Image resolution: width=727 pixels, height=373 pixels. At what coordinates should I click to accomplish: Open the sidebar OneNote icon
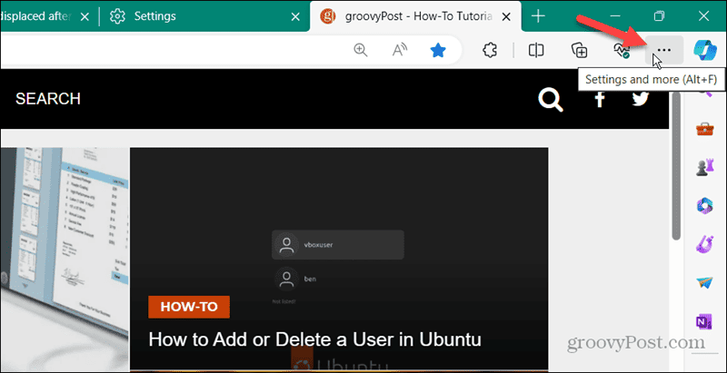point(705,320)
